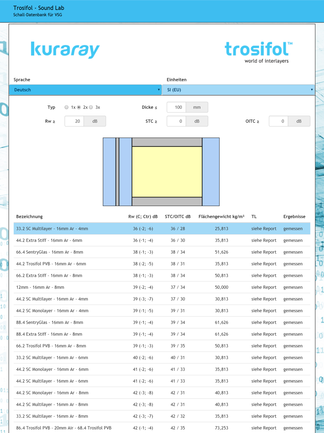The height and width of the screenshot is (433, 324).
Task: Select row 66.4 SentryGlas - 16mm Ar - 8mm
Action: point(162,252)
